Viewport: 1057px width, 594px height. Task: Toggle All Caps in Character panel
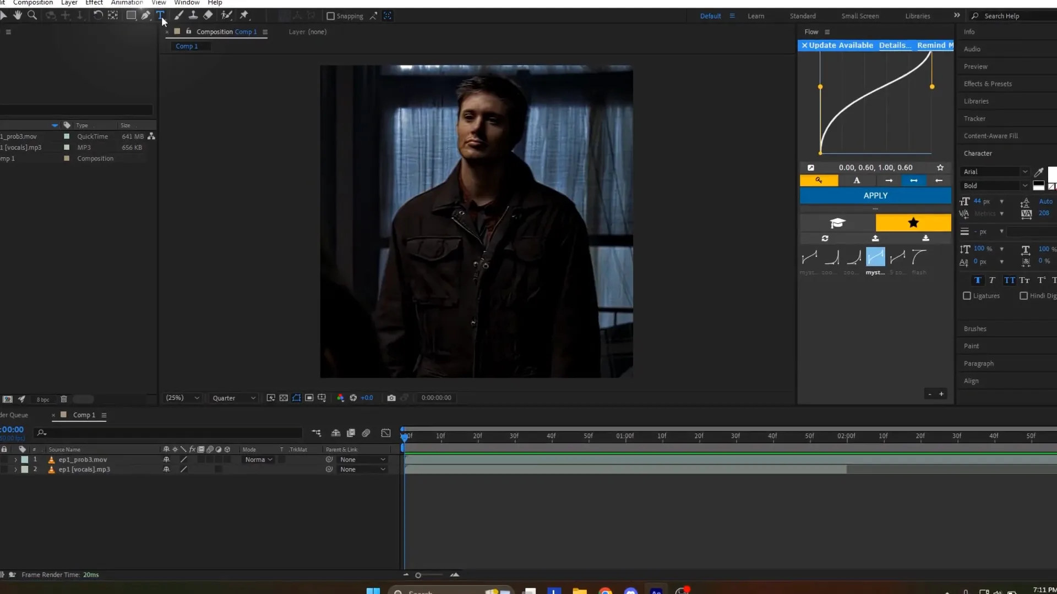[x=1010, y=280]
